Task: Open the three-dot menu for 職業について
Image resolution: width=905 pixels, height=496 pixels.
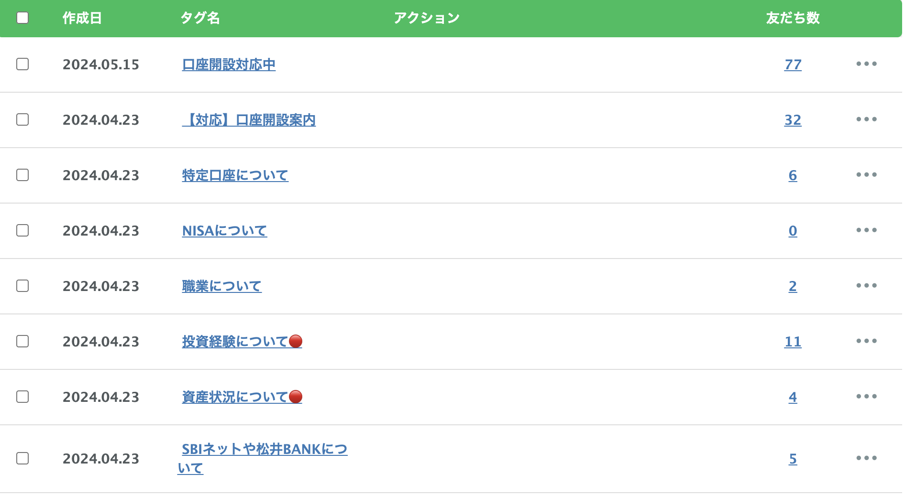Action: pyautogui.click(x=868, y=286)
